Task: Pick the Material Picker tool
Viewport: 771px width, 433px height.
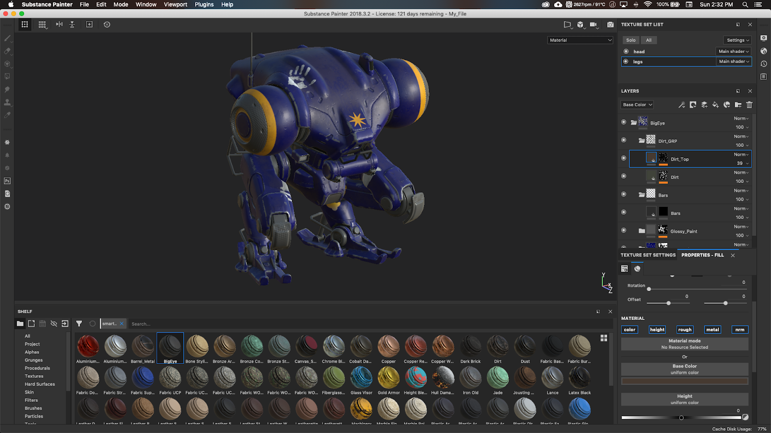Action: [x=7, y=115]
